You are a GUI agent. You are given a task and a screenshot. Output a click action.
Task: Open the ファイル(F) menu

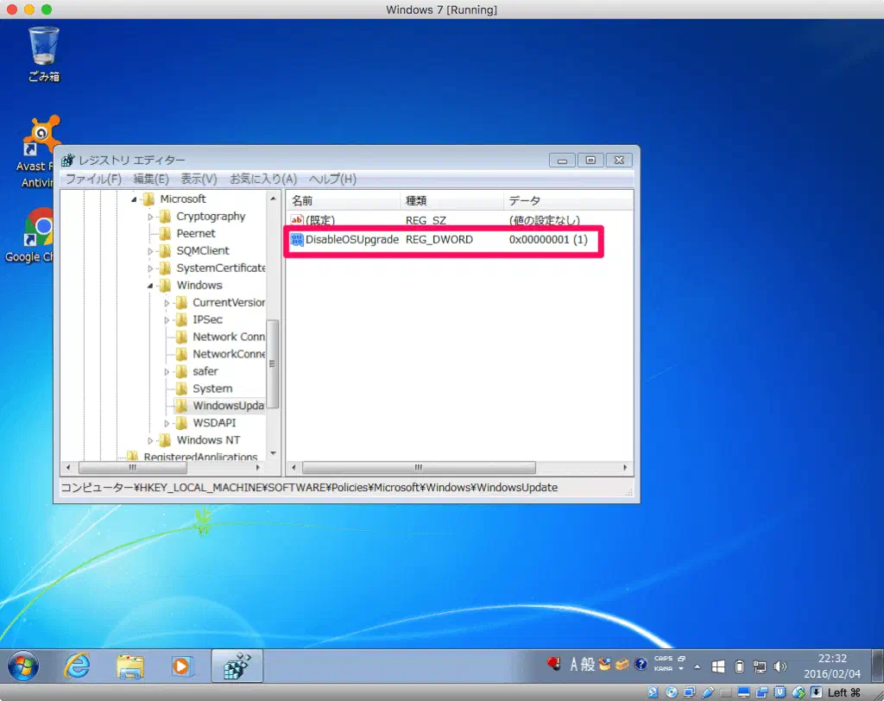[93, 179]
